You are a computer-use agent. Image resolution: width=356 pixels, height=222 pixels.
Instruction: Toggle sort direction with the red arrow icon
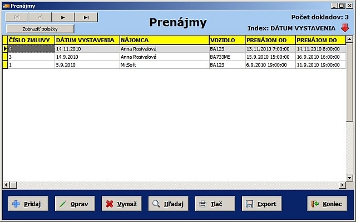(345, 28)
